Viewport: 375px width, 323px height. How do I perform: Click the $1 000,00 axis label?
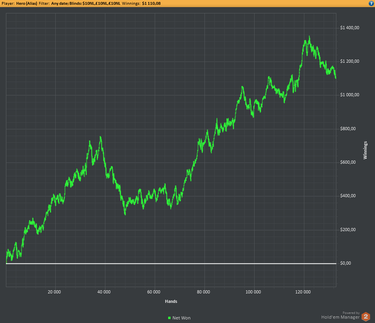(x=350, y=95)
